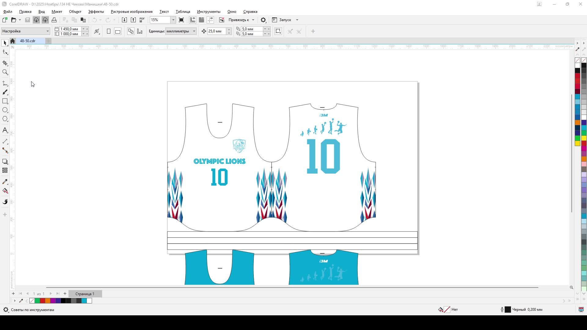Click the Print icon
The width and height of the screenshot is (587, 330).
click(54, 20)
